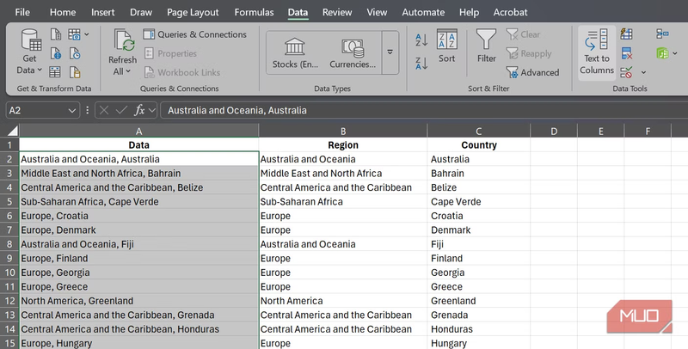
Task: Sort column A to Z ascending
Action: coord(421,40)
